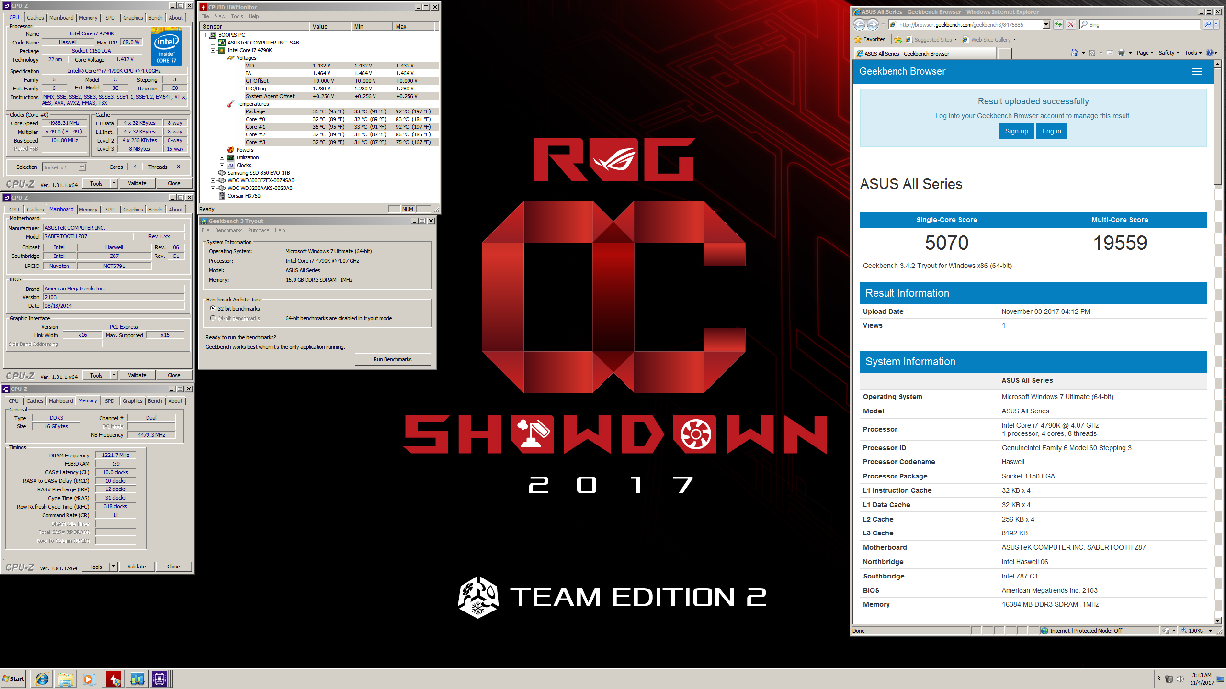Open the Page menu in IE

1145,53
